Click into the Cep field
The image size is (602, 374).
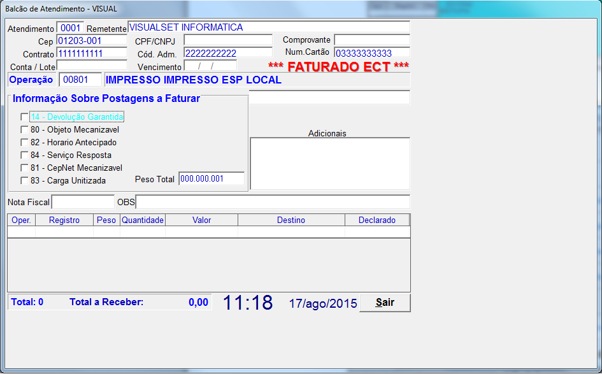(x=91, y=41)
